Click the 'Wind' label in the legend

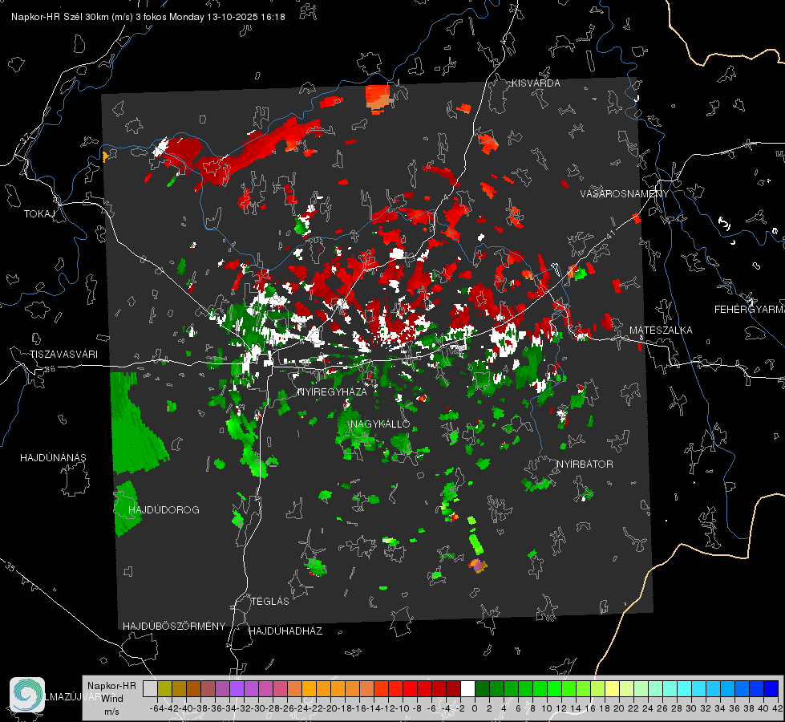pyautogui.click(x=112, y=699)
